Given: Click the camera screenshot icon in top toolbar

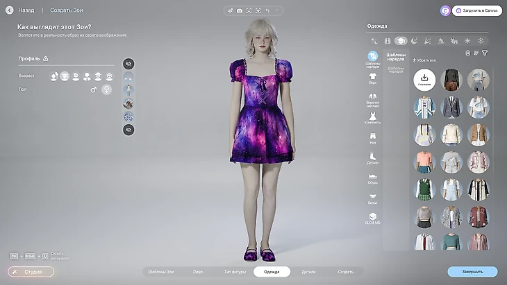Looking at the screenshot, I should pos(240,11).
